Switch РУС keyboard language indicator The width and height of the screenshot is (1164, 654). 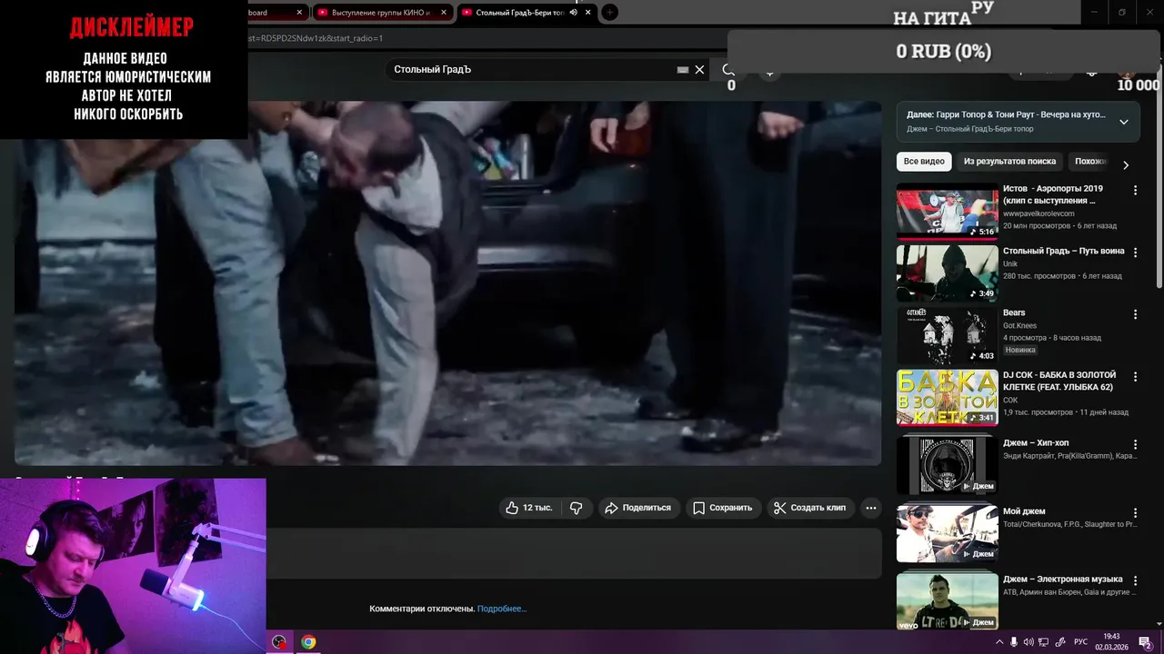coord(1080,642)
